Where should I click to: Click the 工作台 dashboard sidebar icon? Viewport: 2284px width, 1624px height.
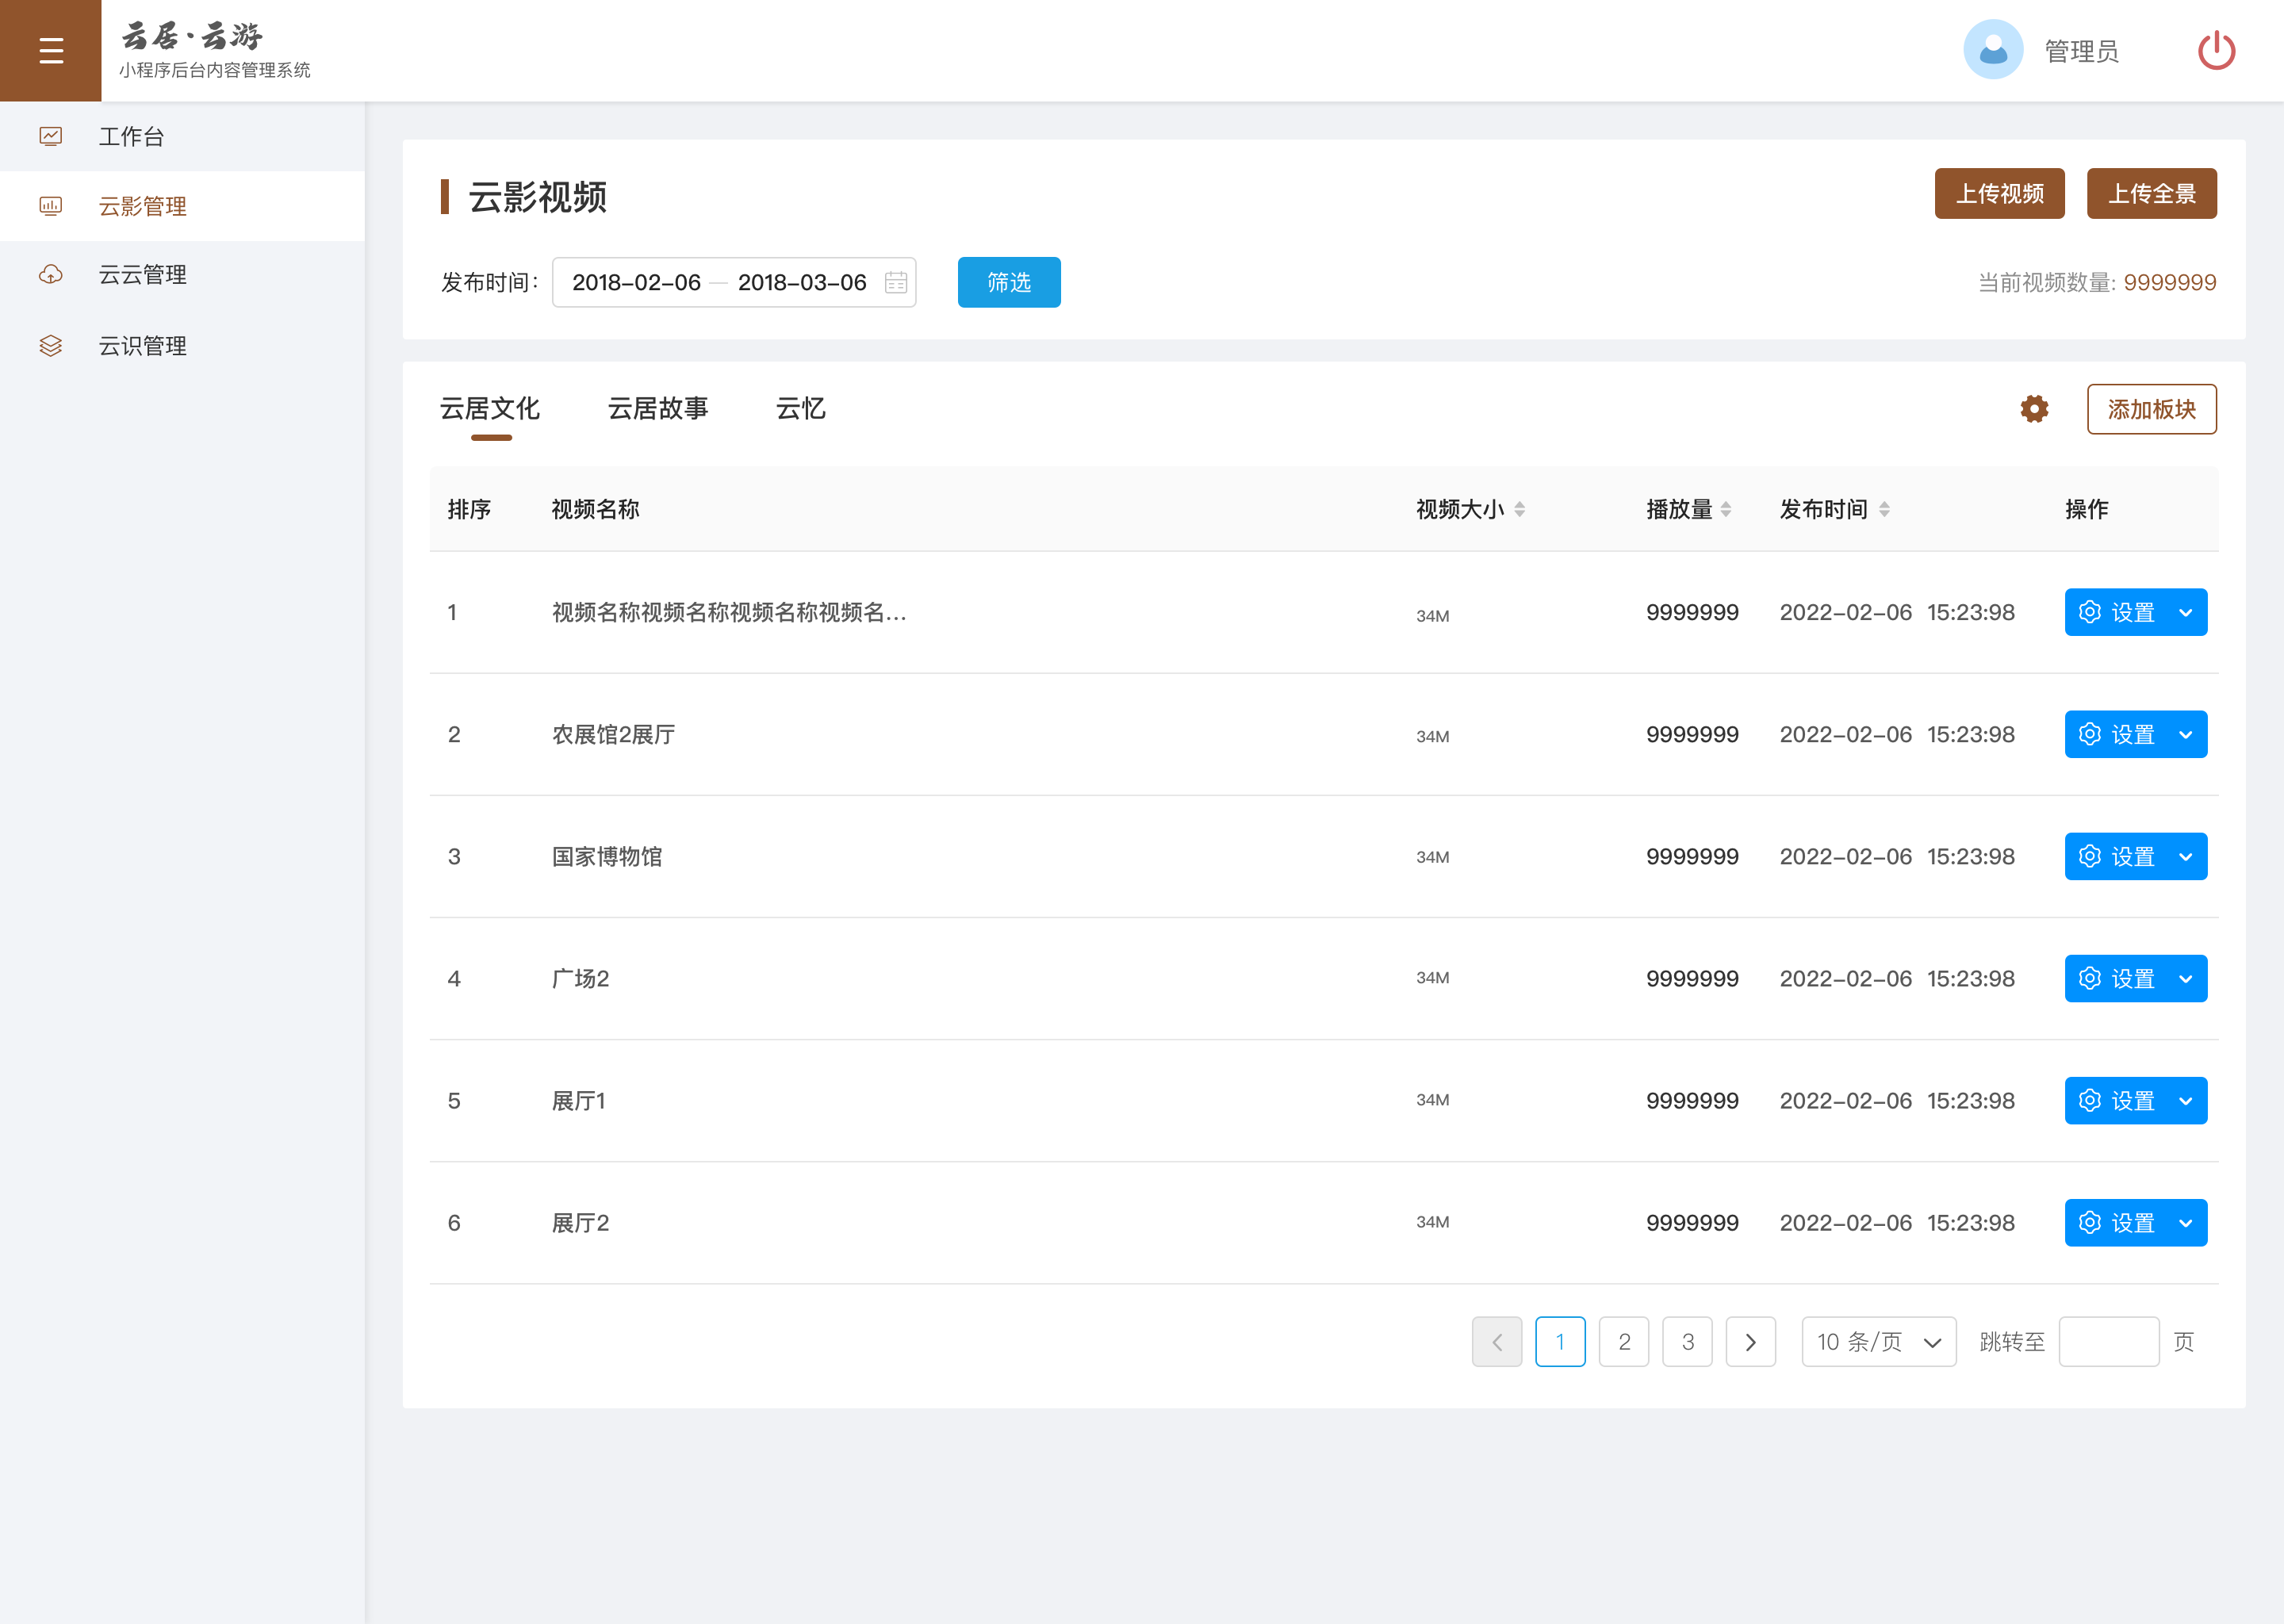pyautogui.click(x=51, y=136)
